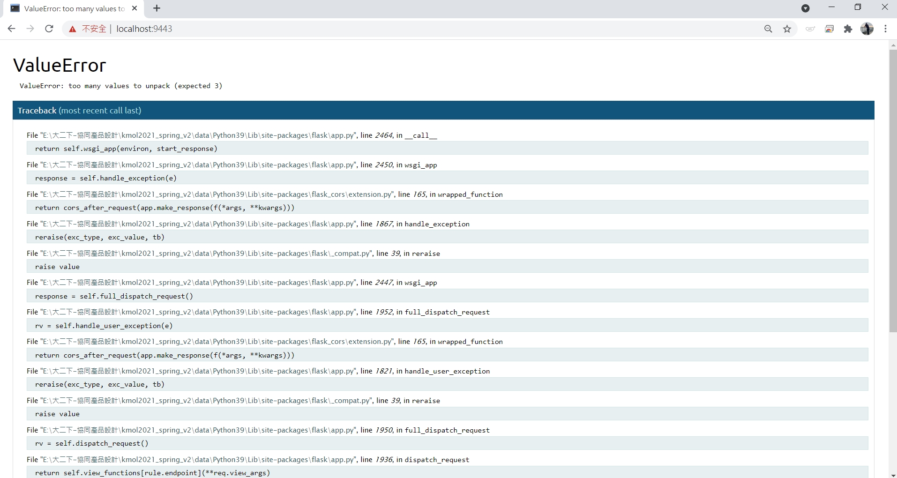The image size is (897, 478).
Task: Click the ValueError heading
Action: (60, 65)
